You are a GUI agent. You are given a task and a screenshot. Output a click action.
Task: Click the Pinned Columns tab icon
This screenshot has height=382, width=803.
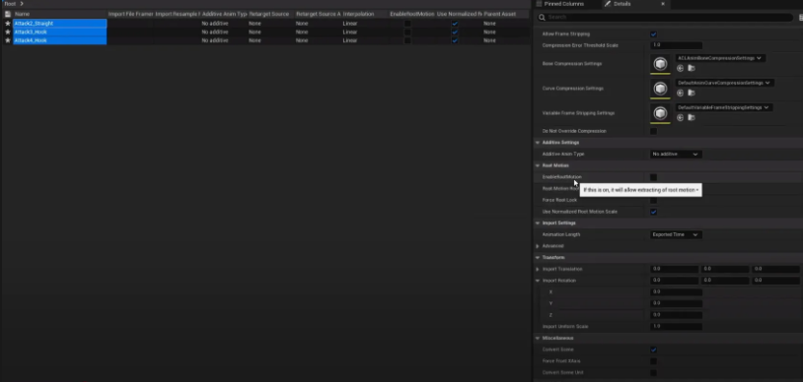point(539,4)
